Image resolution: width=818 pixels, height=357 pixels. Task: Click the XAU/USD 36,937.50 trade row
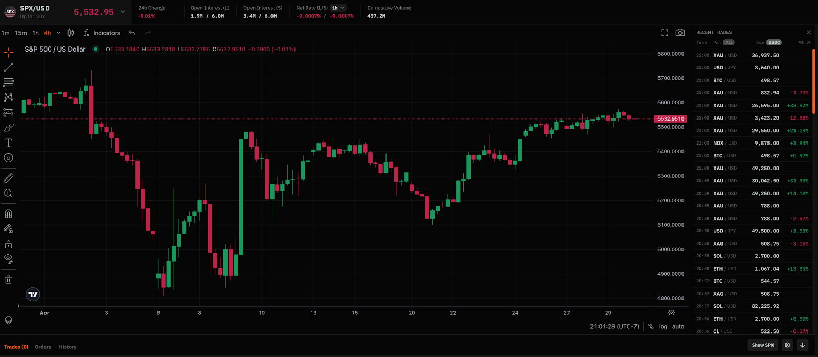click(752, 55)
